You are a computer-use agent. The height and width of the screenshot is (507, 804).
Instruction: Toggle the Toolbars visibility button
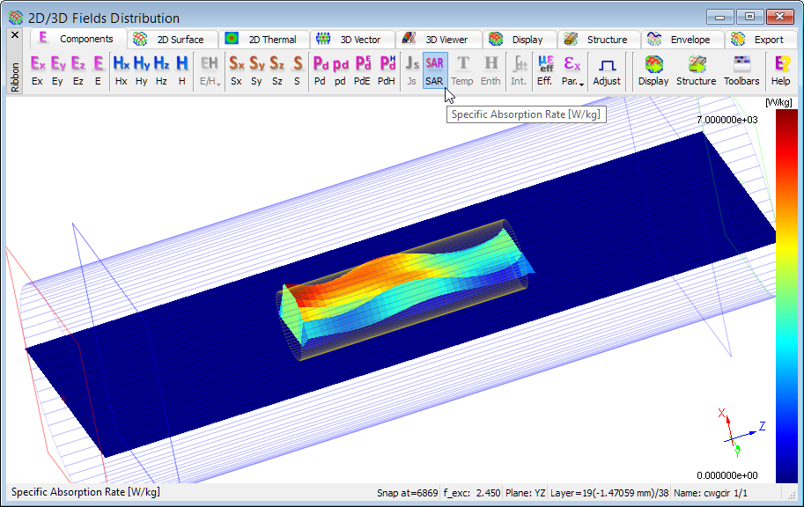741,70
